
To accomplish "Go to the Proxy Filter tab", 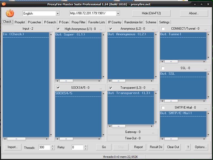I will coord(78,22).
